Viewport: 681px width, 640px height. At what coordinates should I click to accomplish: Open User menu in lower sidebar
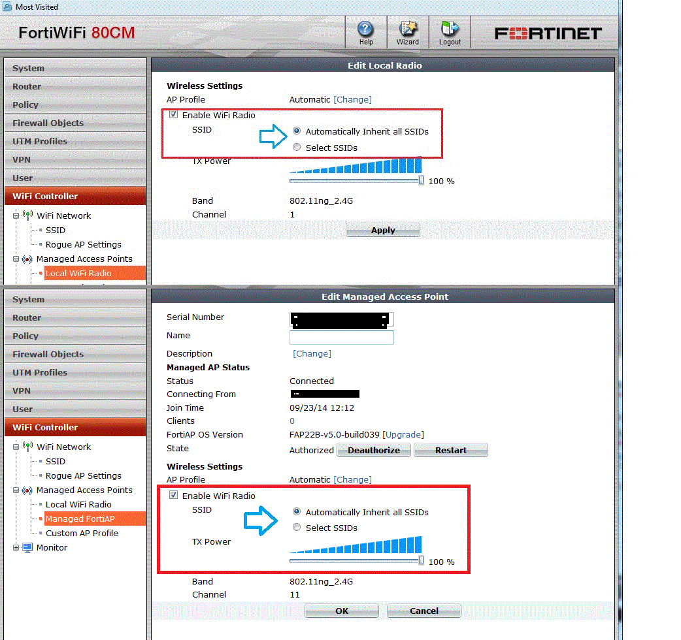click(x=75, y=409)
